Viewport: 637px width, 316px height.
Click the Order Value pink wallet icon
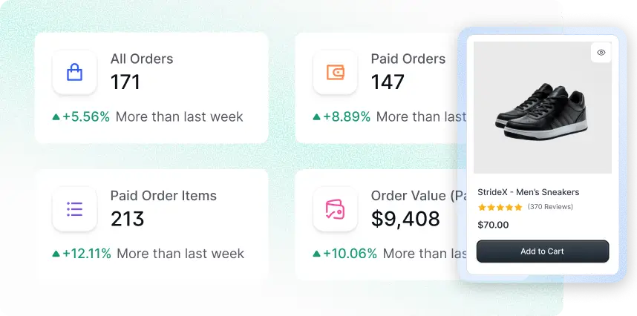[x=336, y=209]
